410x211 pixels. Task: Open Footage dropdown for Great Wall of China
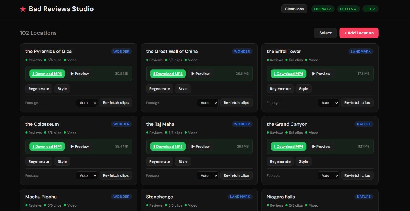pyautogui.click(x=208, y=103)
